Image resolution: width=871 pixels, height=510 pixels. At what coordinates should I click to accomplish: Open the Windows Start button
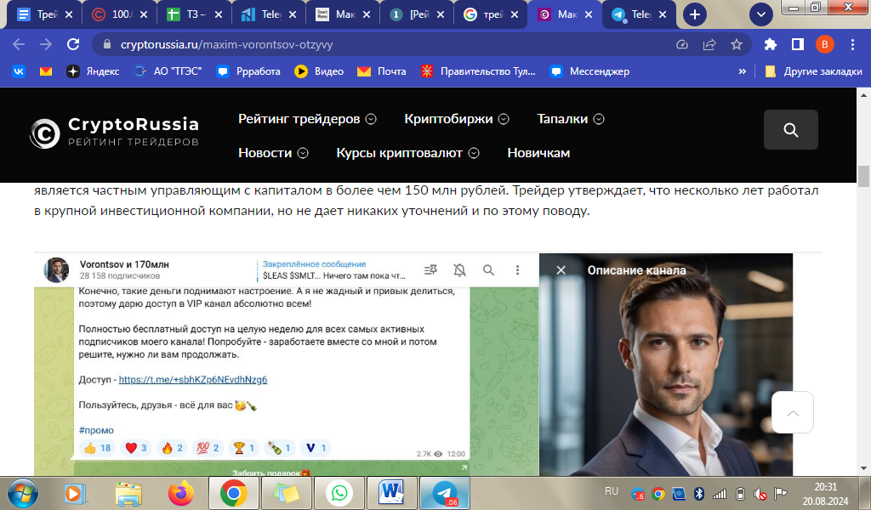tap(22, 493)
